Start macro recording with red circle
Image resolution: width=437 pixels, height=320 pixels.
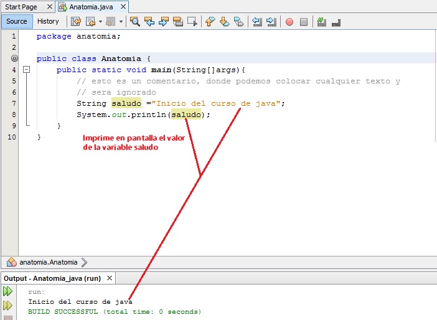[x=289, y=22]
